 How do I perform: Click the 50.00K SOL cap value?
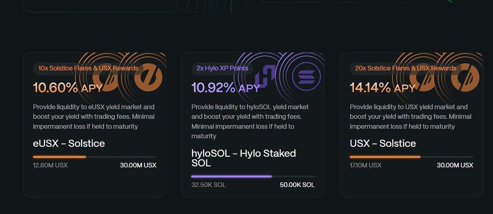[297, 185]
